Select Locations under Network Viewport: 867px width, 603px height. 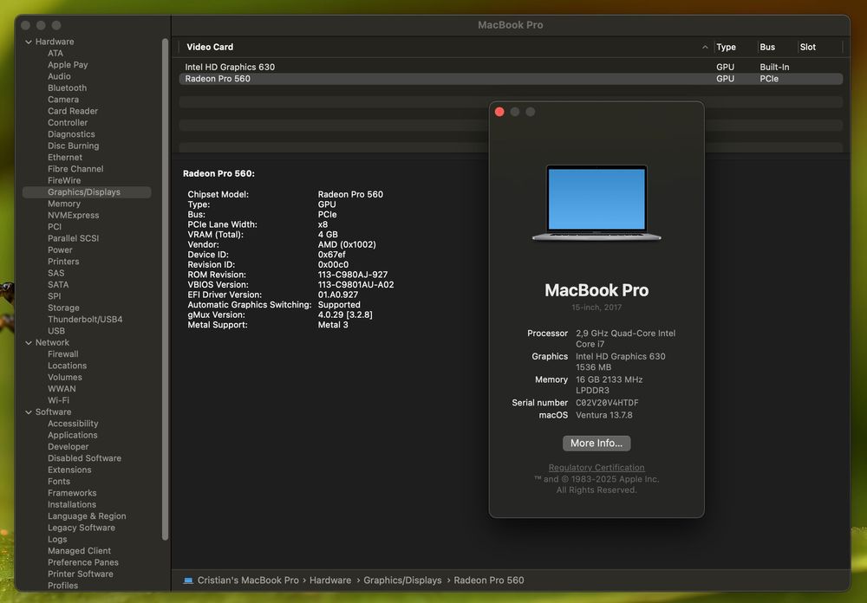[67, 366]
